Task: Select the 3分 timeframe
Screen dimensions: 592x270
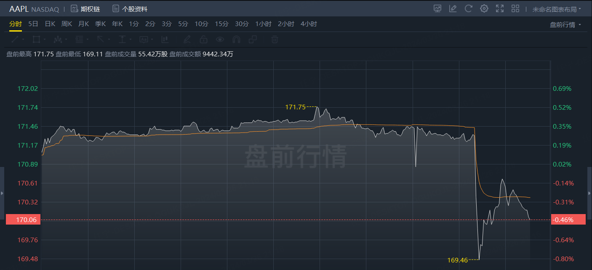Action: pyautogui.click(x=167, y=24)
